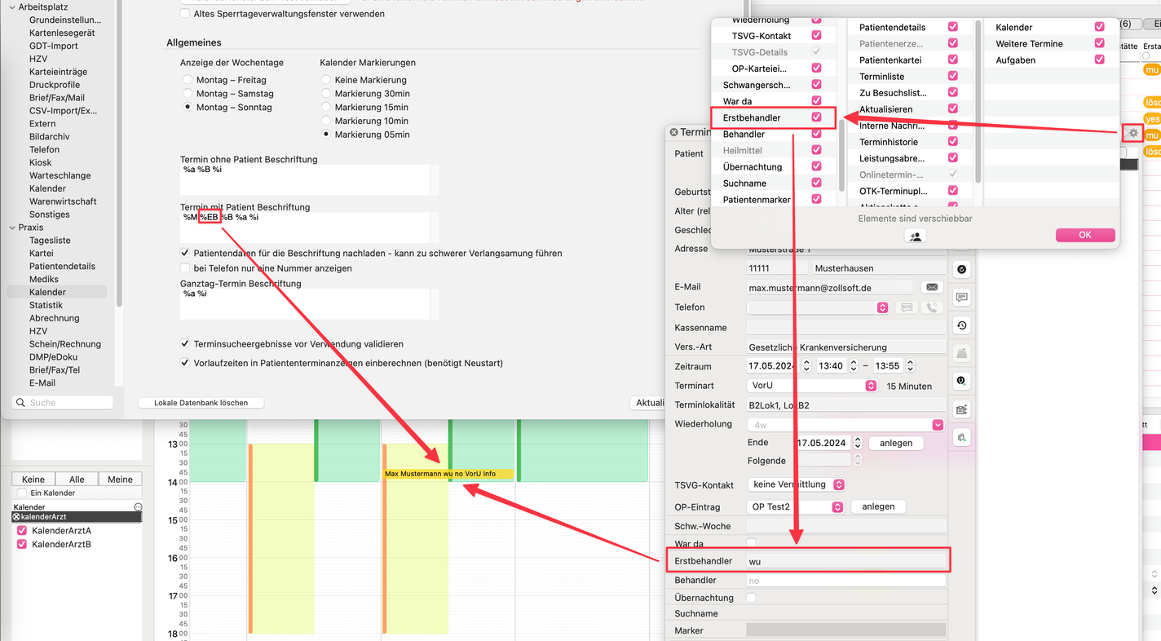Click the SMS icon next to Telefon
This screenshot has height=641, width=1161.
pyautogui.click(x=905, y=307)
